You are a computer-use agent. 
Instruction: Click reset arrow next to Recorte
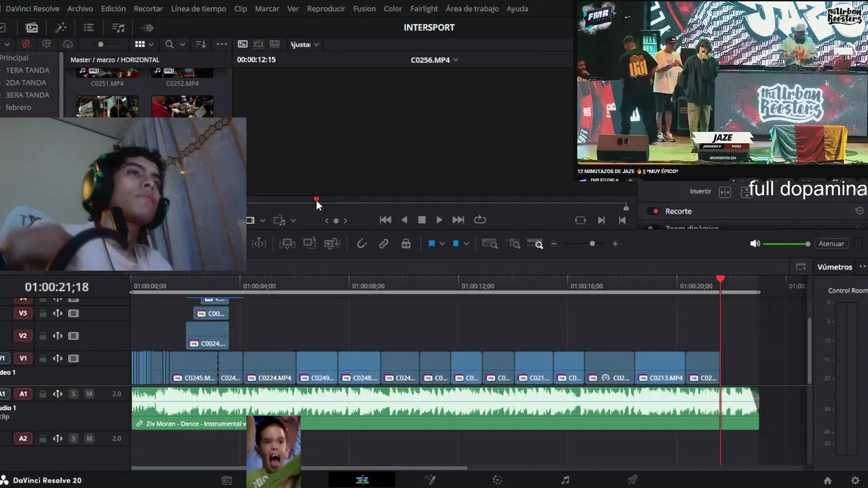(859, 211)
